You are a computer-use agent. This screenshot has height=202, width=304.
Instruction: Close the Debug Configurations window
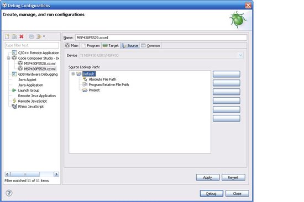(x=248, y=6)
